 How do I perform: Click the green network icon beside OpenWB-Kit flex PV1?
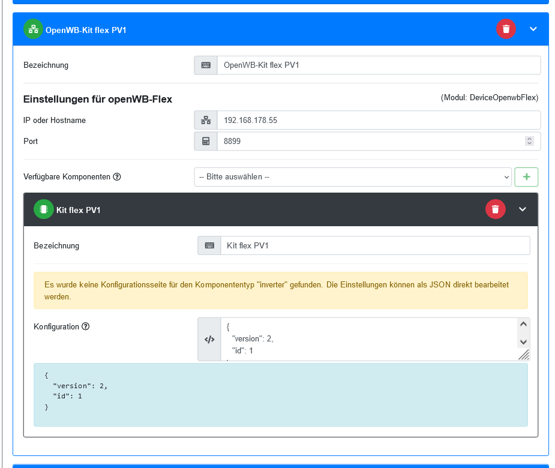pyautogui.click(x=33, y=29)
